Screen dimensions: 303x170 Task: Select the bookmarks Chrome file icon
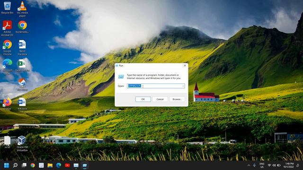(22, 26)
